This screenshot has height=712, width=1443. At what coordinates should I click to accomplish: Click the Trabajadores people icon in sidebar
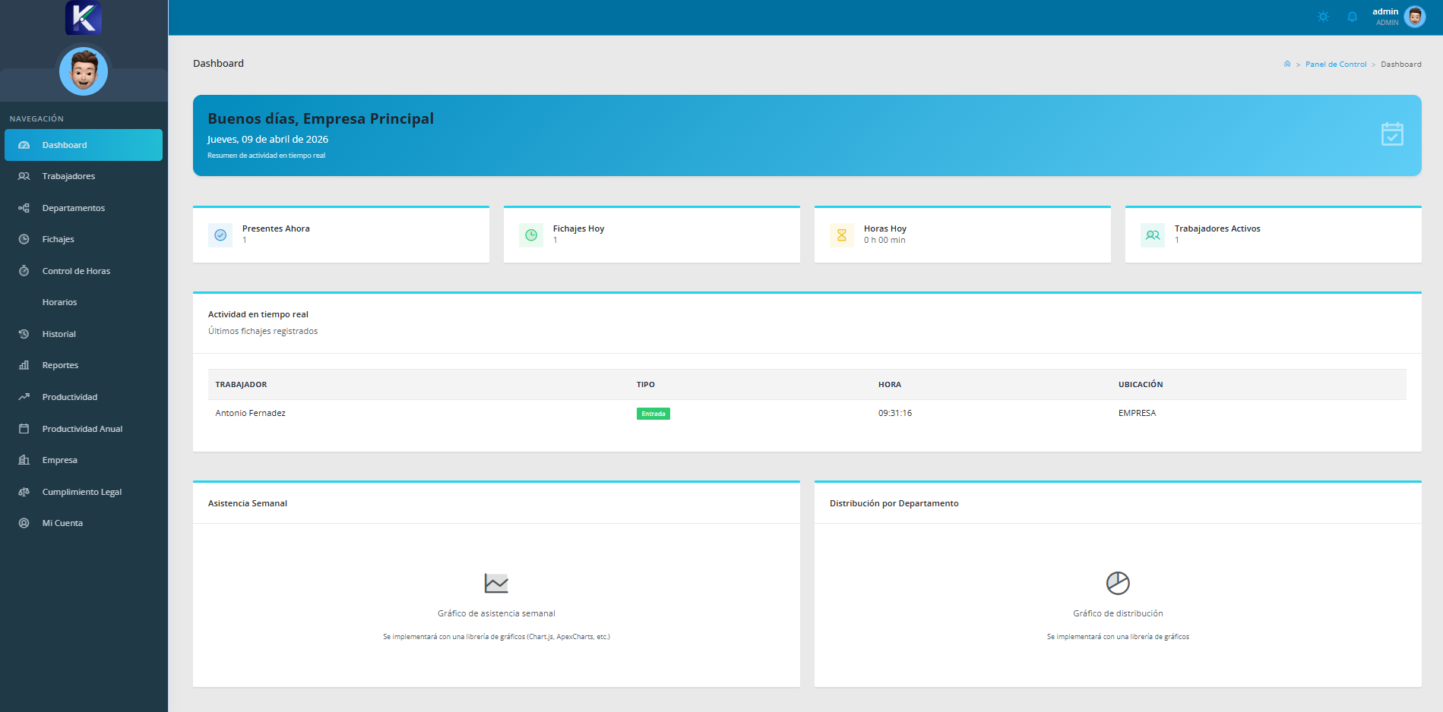pos(24,176)
